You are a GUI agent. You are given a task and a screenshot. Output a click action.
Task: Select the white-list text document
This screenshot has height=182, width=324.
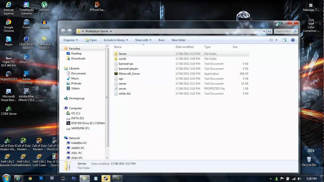pyautogui.click(x=181, y=94)
